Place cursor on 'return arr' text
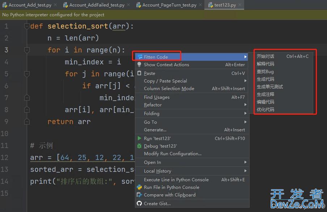327x212 pixels. (x=69, y=122)
